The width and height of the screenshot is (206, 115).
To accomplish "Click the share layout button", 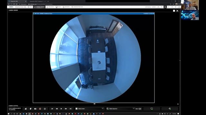I will (x=170, y=109).
